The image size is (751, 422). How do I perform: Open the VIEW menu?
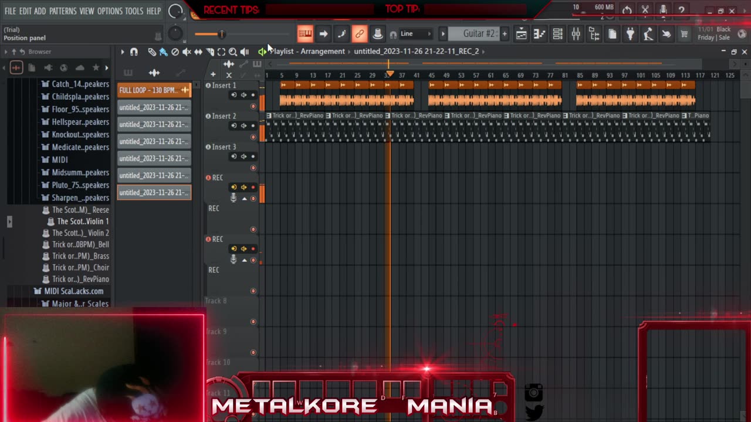(87, 11)
